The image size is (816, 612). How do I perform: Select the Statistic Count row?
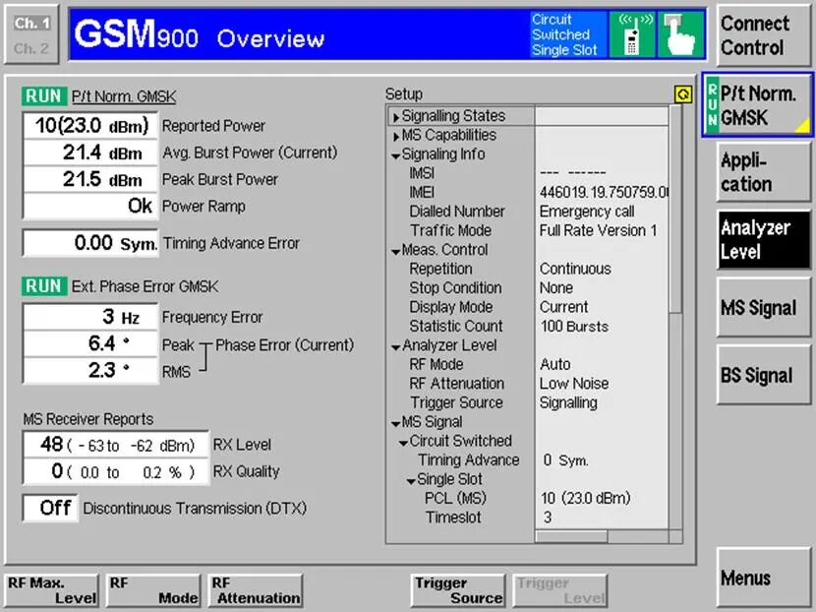[528, 326]
